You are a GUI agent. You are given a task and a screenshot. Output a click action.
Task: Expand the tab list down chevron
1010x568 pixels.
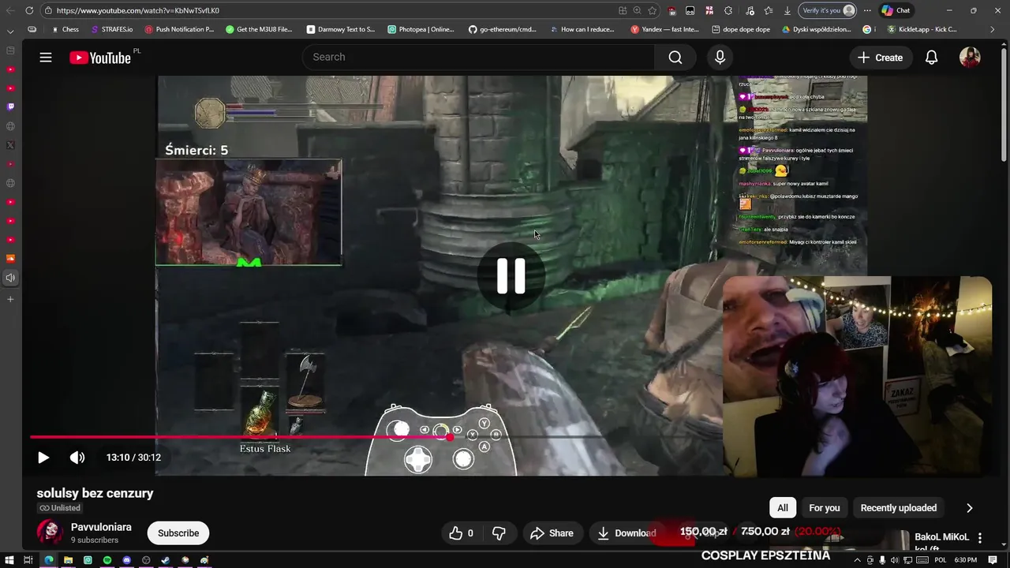click(10, 32)
